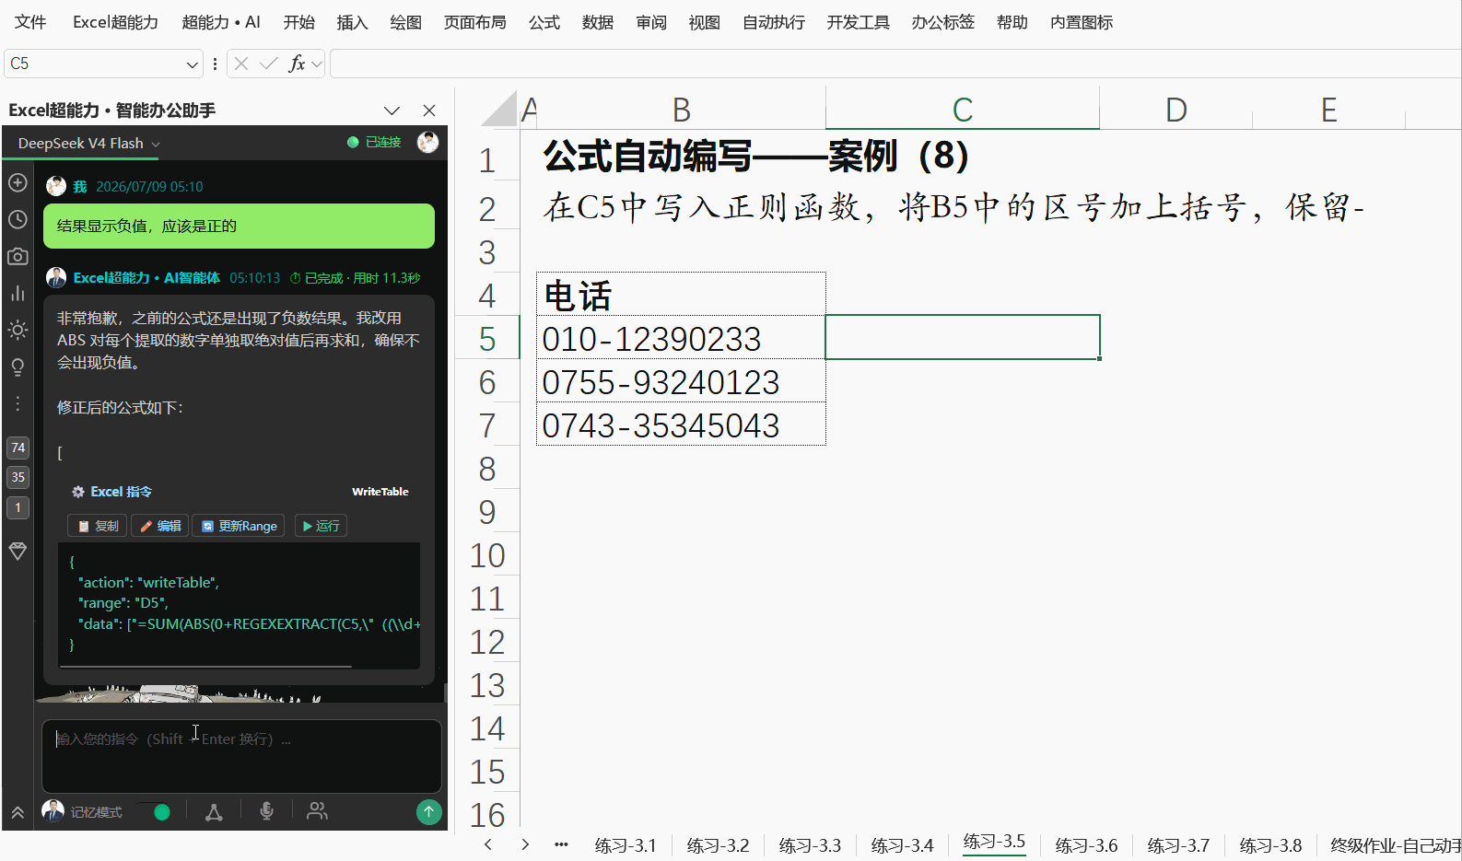
Task: Expand the fx function dropdown arrow
Action: (317, 64)
